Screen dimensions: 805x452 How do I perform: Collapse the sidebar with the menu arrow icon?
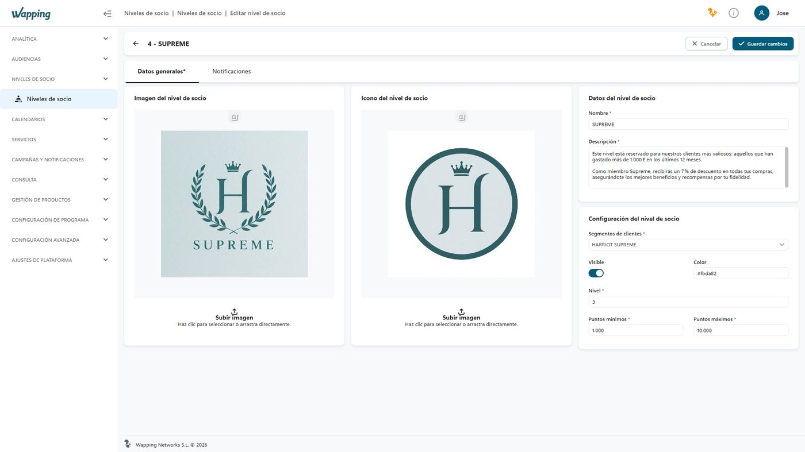(108, 13)
